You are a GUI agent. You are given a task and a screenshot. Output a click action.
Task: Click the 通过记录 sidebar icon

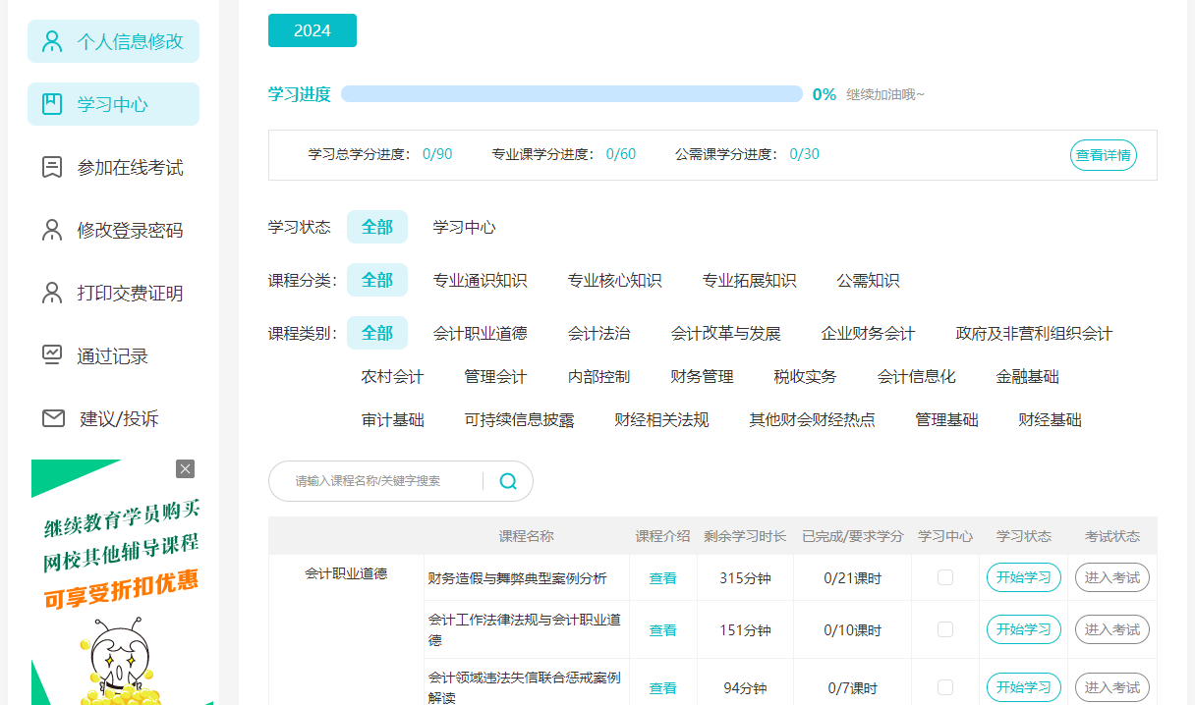pyautogui.click(x=52, y=354)
